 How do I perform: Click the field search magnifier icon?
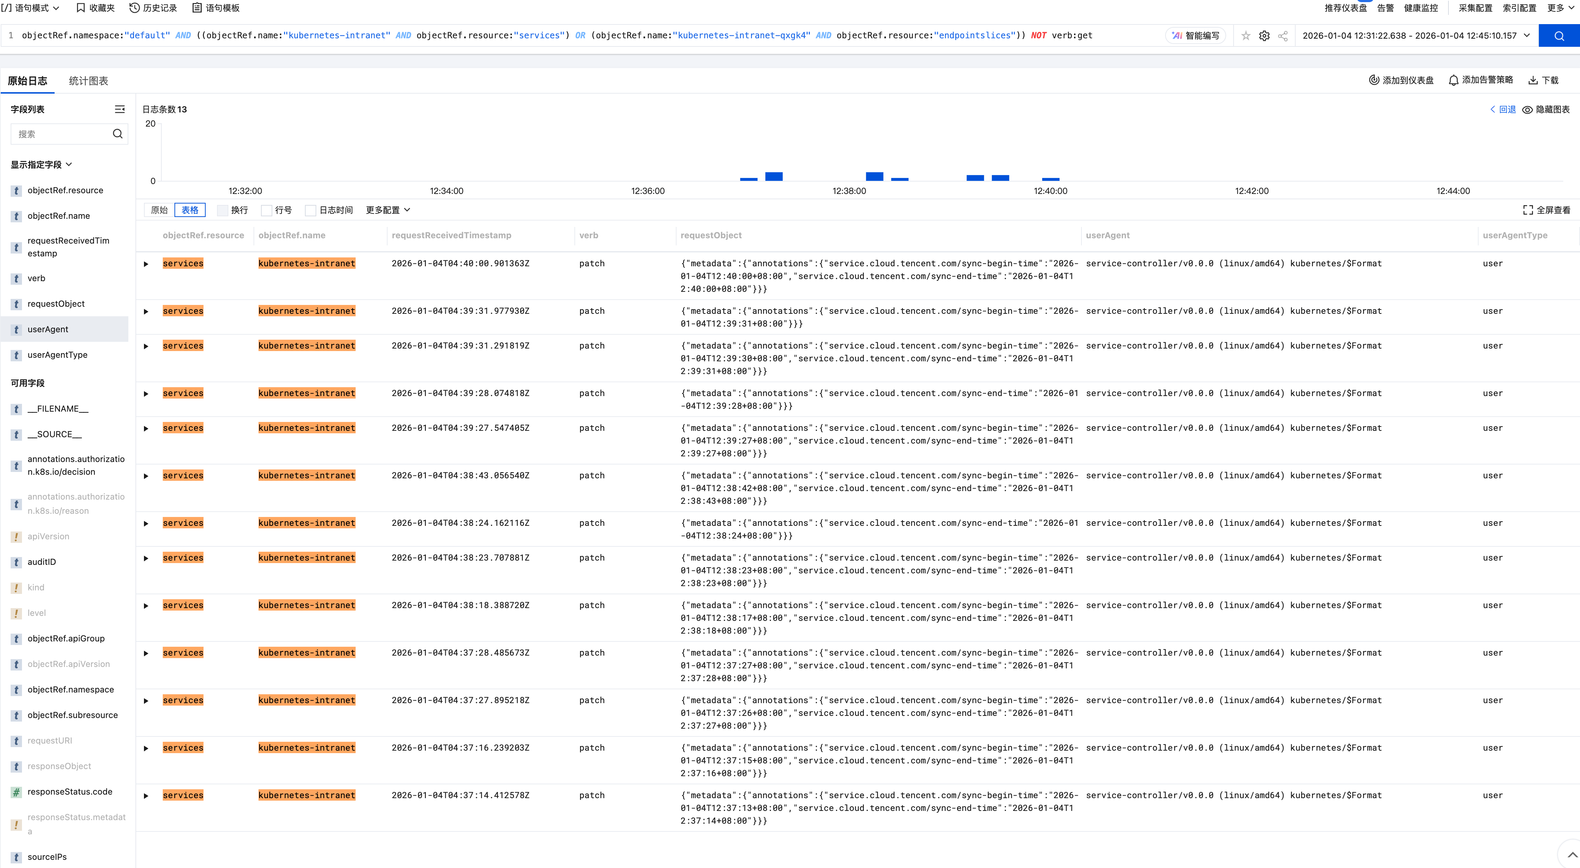click(x=118, y=134)
